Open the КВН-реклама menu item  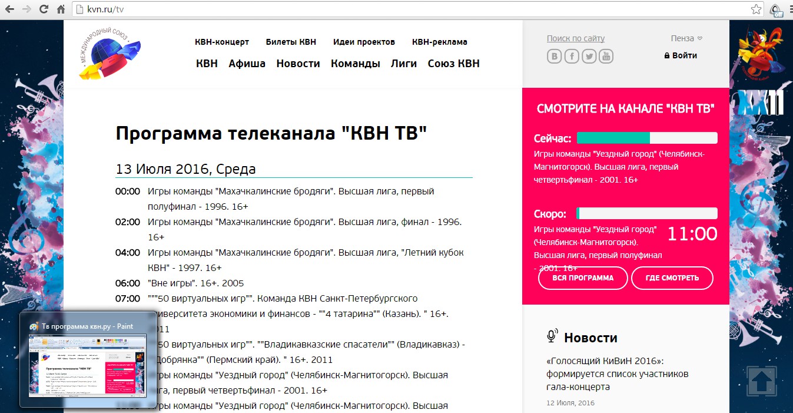pos(440,42)
